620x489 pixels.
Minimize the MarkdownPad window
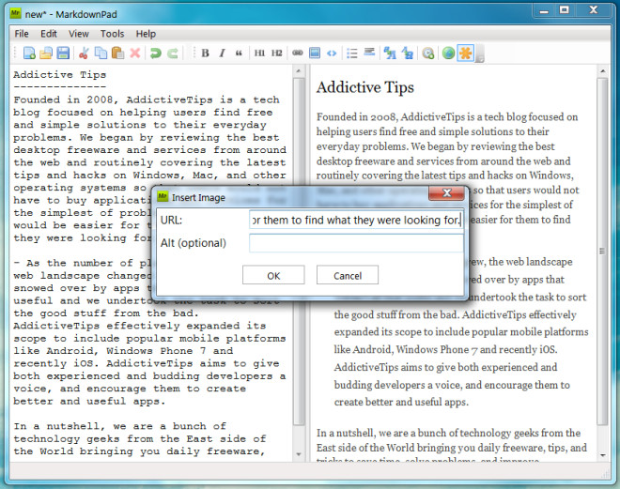point(544,10)
